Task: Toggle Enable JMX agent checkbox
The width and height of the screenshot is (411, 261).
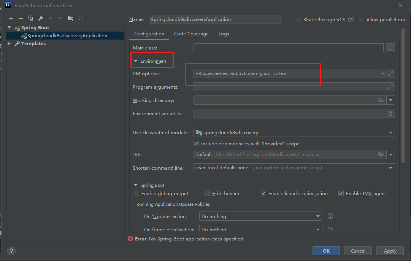Action: click(341, 193)
